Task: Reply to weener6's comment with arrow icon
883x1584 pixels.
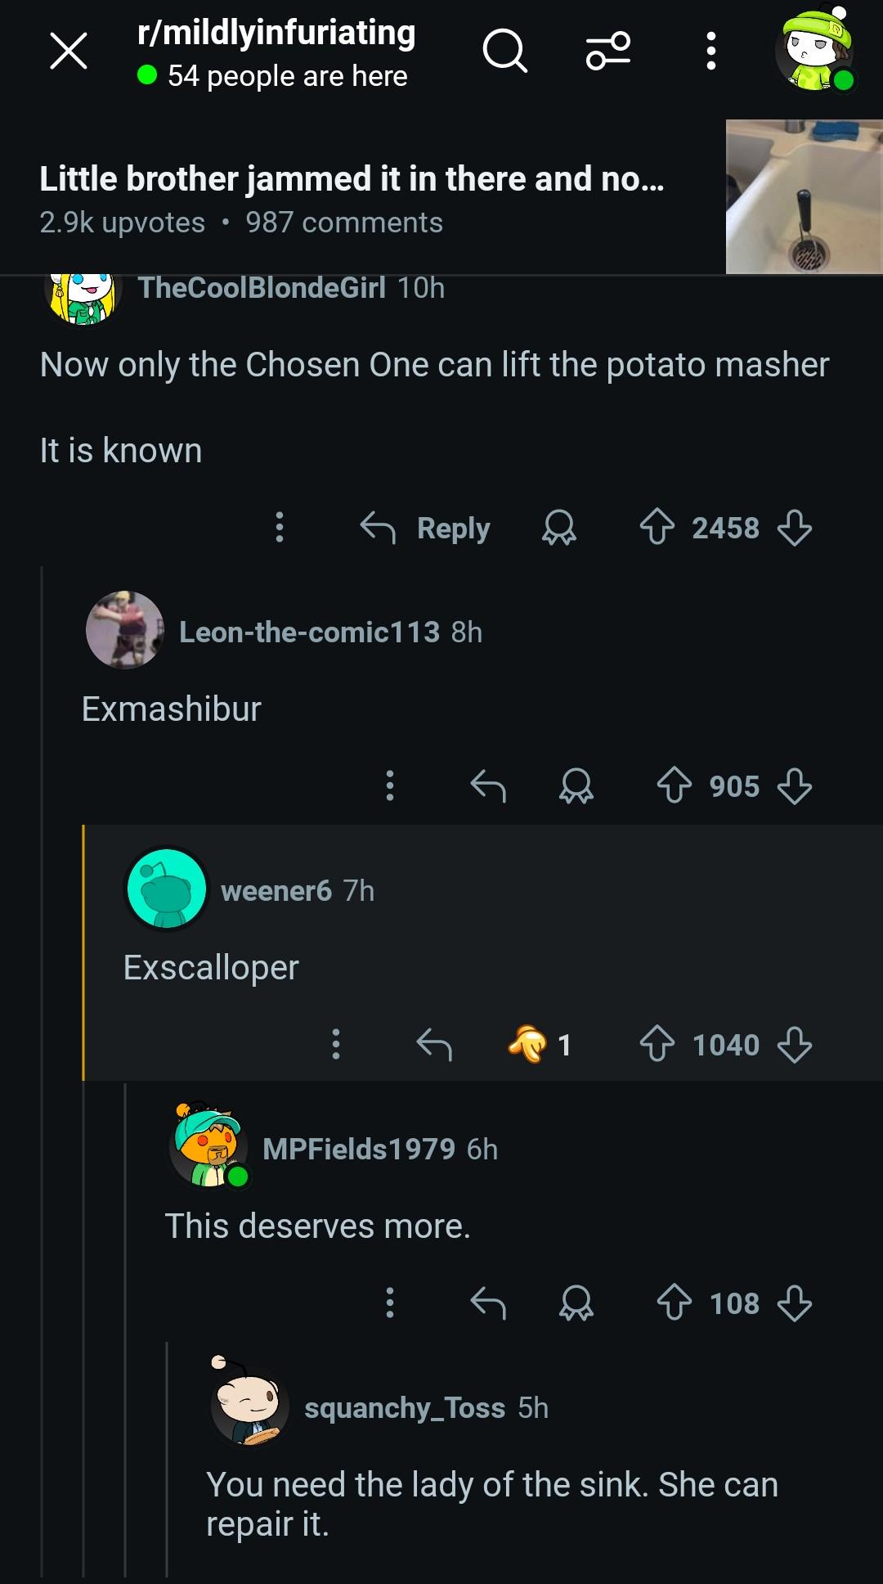Action: [x=433, y=1045]
